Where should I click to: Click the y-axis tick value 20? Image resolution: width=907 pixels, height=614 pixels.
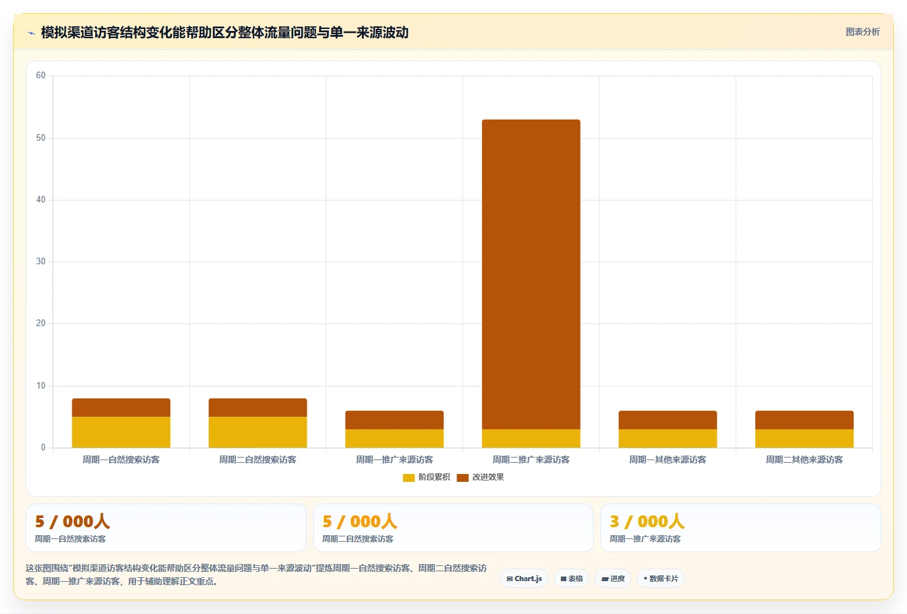coord(41,323)
